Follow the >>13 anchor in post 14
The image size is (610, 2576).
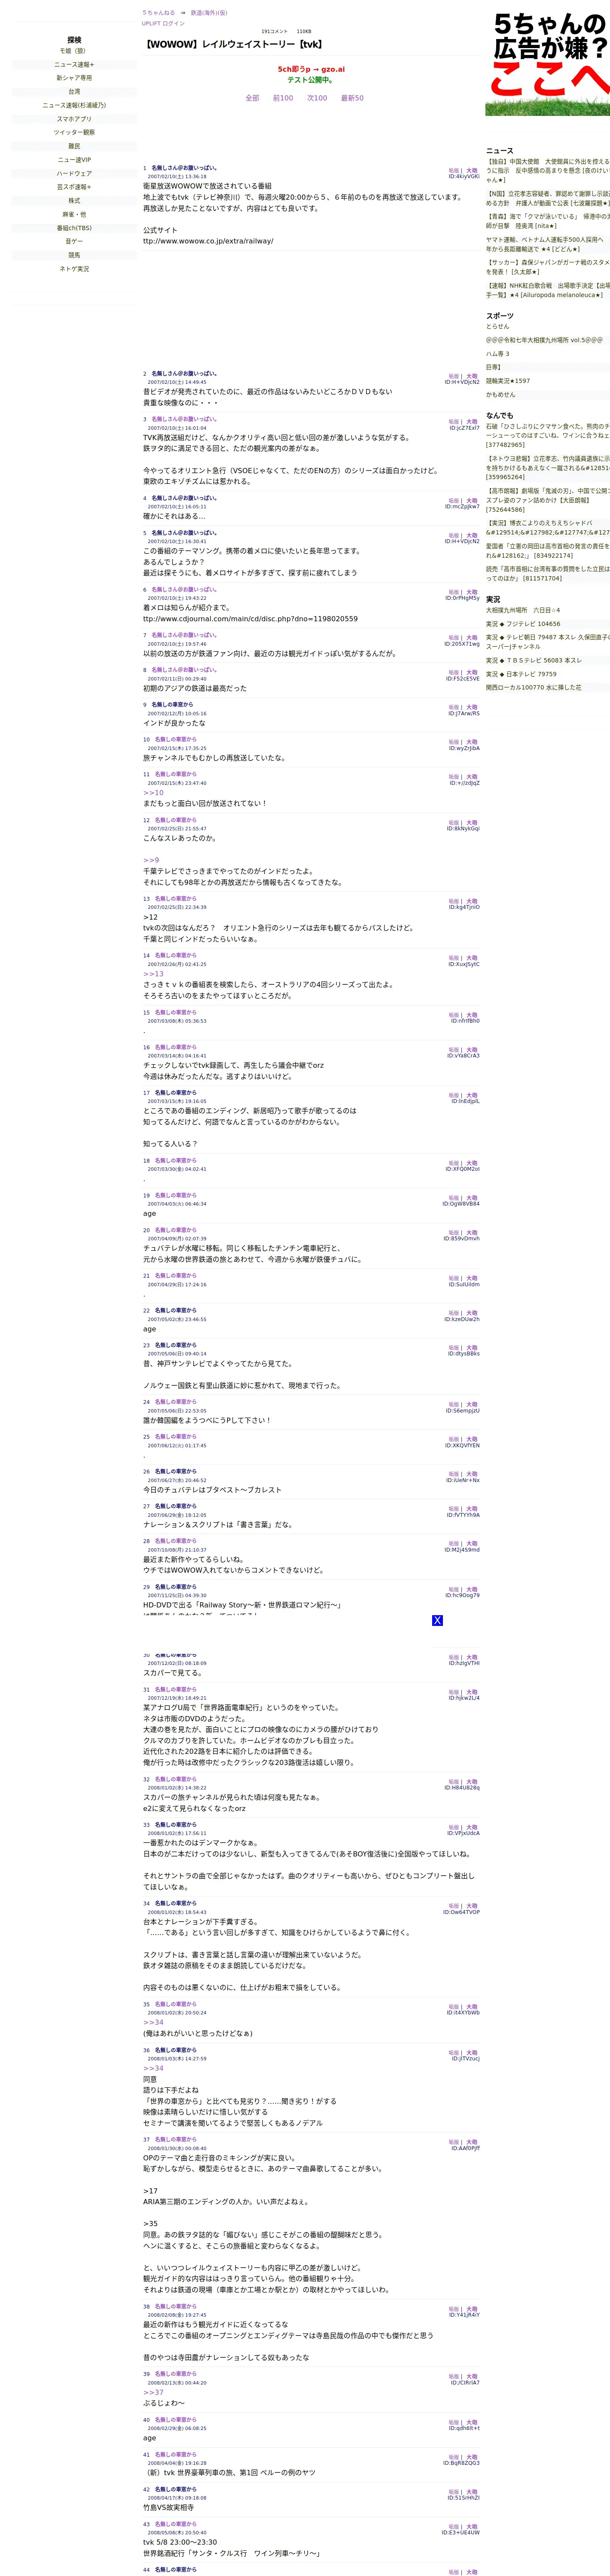(153, 974)
